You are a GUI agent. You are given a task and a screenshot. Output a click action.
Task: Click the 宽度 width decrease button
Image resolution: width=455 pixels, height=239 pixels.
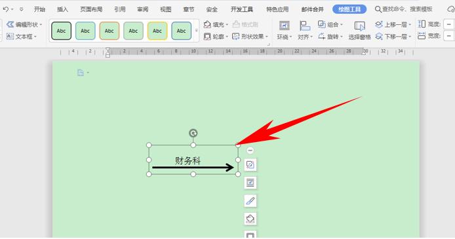pyautogui.click(x=449, y=36)
